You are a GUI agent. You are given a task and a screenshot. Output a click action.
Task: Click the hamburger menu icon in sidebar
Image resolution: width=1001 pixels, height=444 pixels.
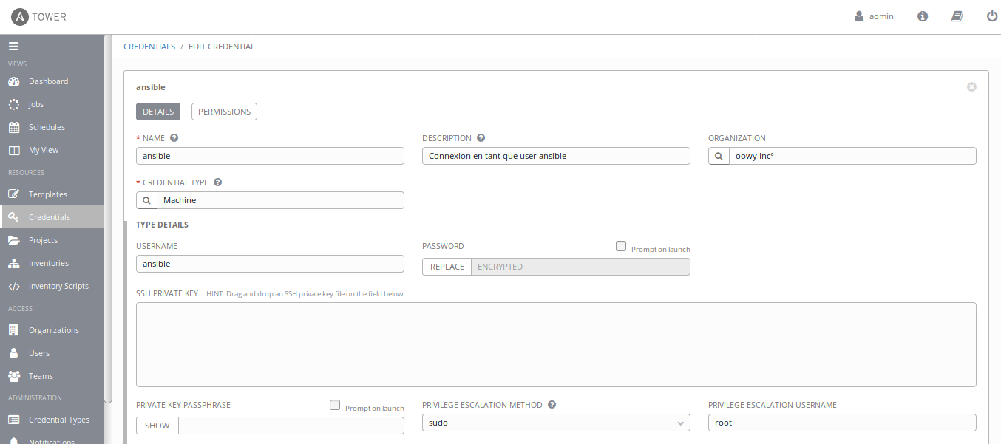coord(13,46)
